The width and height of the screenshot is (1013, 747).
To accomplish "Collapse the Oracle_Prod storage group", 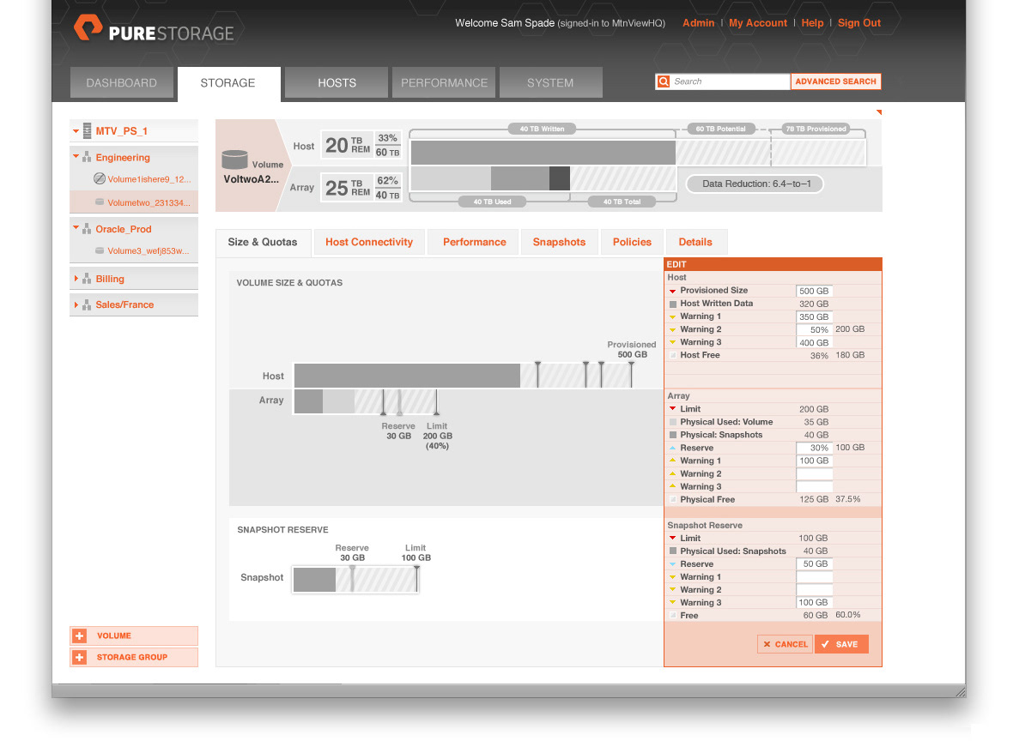I will pyautogui.click(x=76, y=227).
